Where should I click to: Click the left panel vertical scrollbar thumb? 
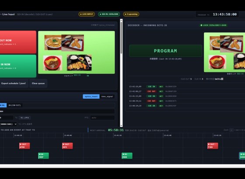coord(121,38)
